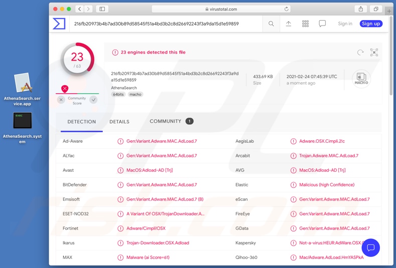The width and height of the screenshot is (396, 268).
Task: Vote malicious with community X button
Action: click(x=61, y=100)
